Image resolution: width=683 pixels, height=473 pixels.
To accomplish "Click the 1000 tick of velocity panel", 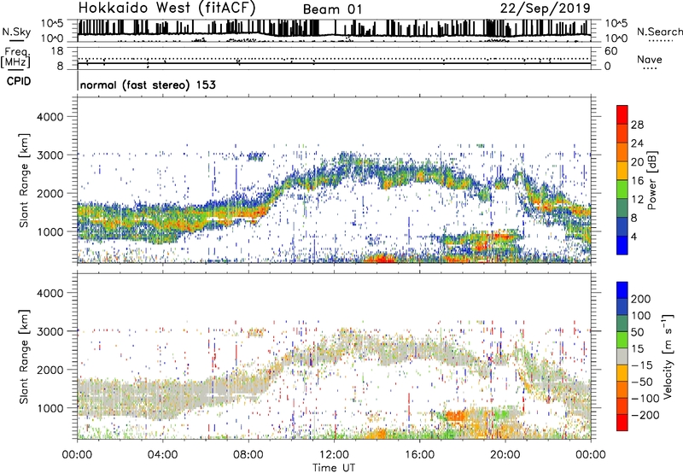I will coord(50,408).
